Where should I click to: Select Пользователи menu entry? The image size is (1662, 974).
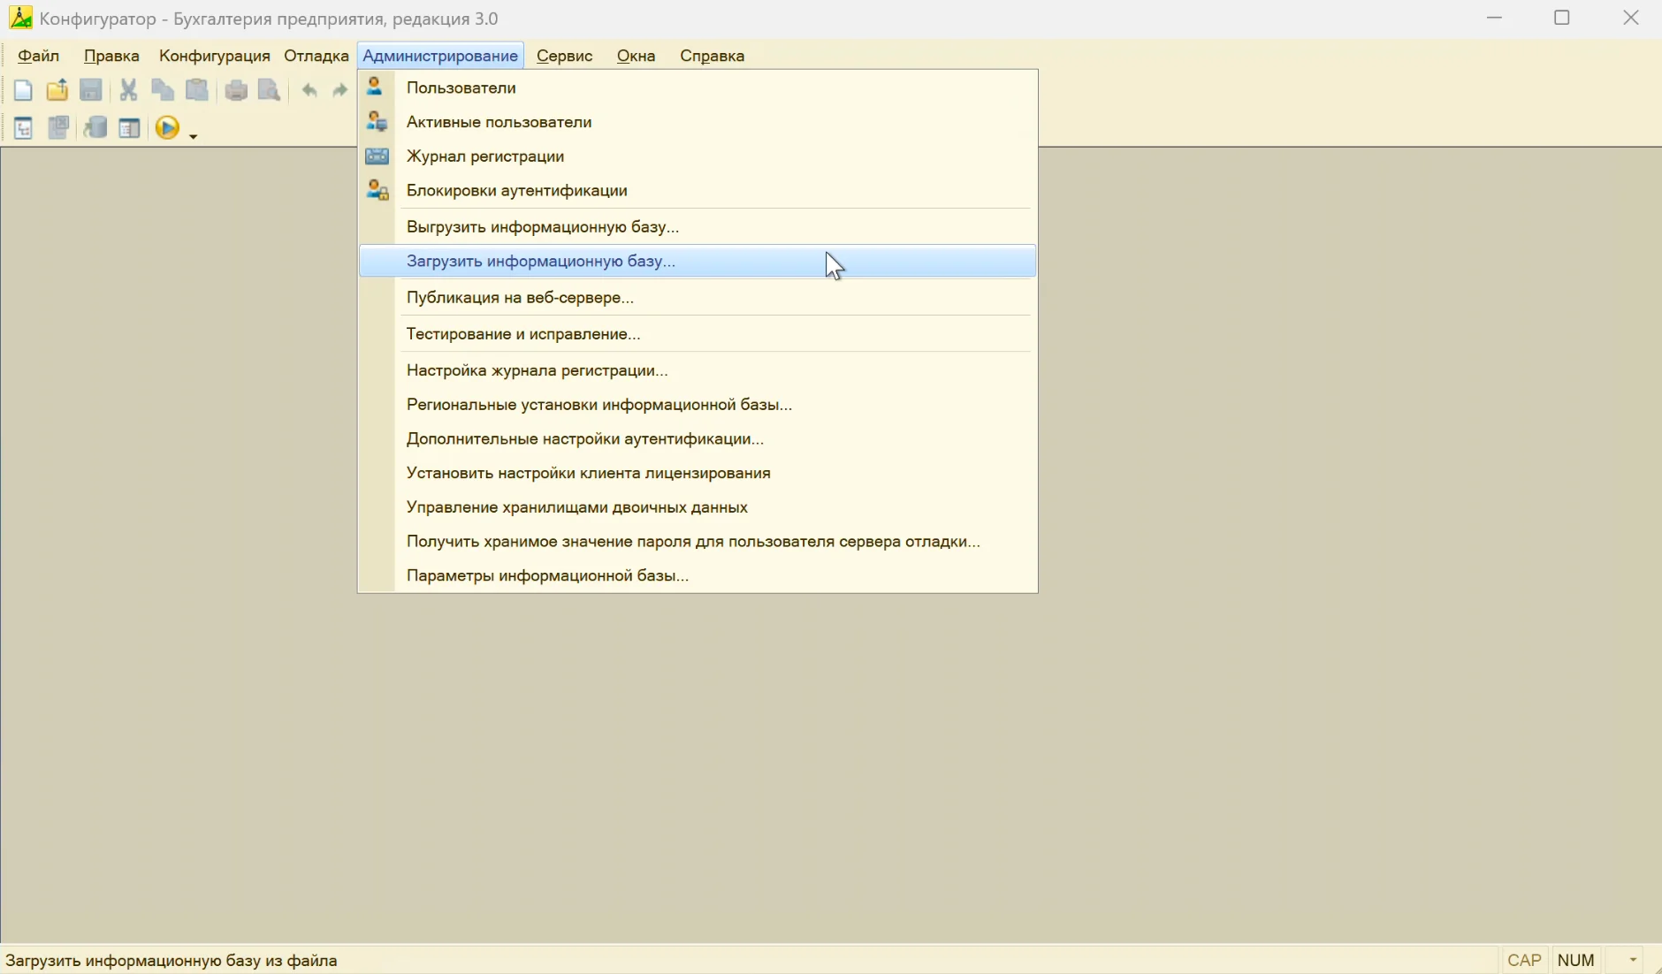[x=698, y=88]
